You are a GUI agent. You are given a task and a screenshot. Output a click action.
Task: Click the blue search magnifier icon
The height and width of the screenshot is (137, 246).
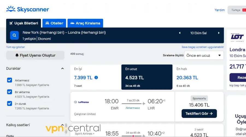pyautogui.click(x=14, y=35)
